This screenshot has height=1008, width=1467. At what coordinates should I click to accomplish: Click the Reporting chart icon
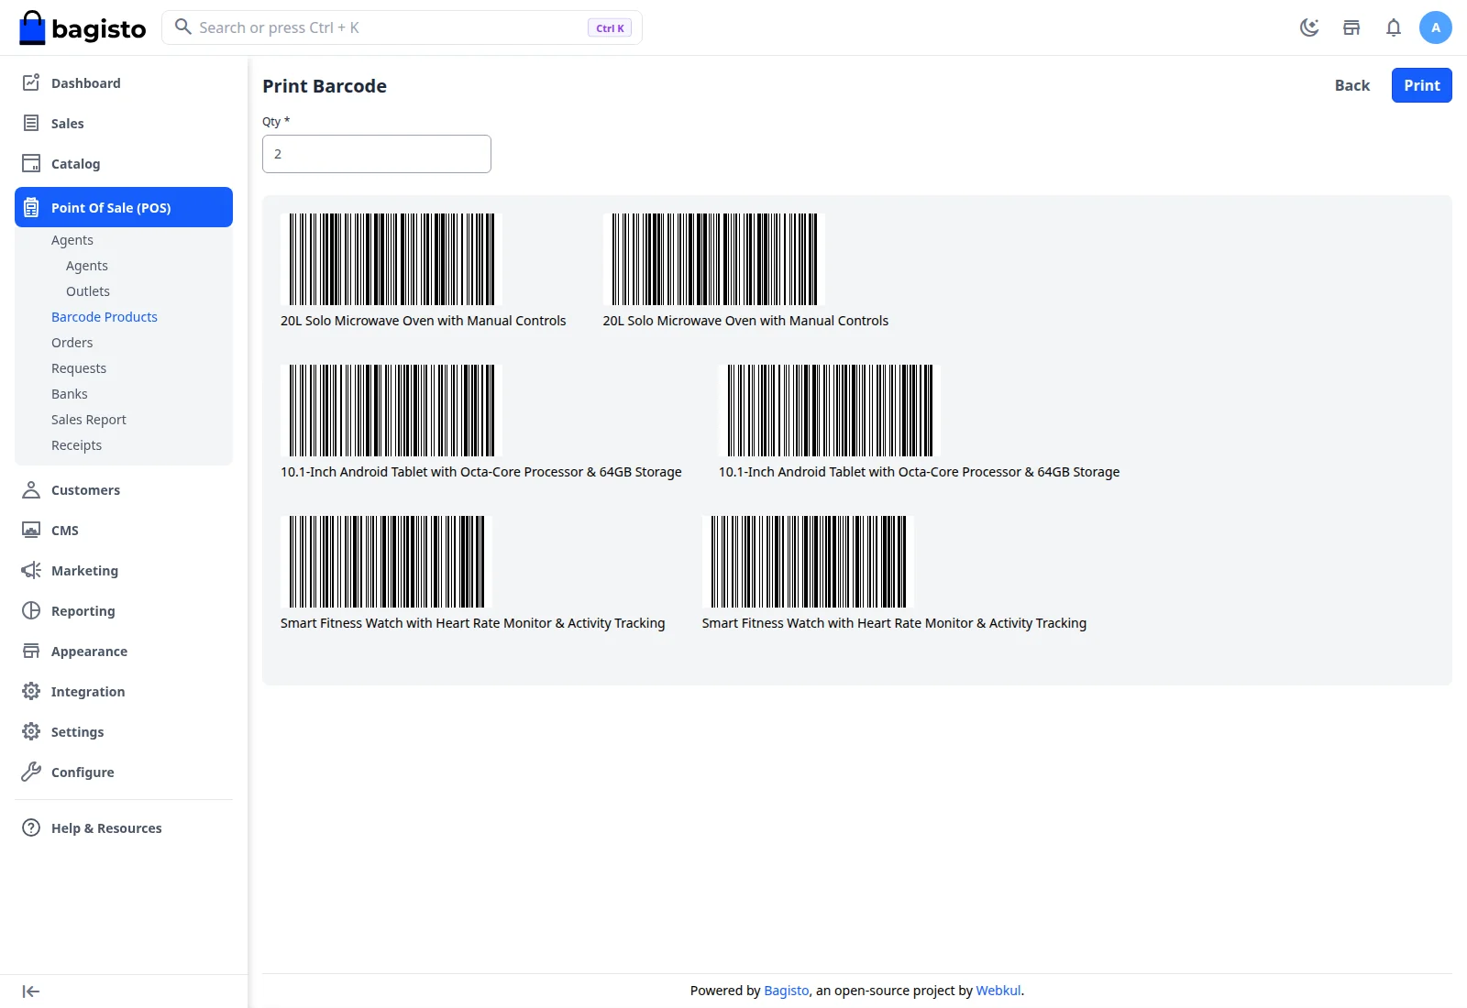pos(31,610)
